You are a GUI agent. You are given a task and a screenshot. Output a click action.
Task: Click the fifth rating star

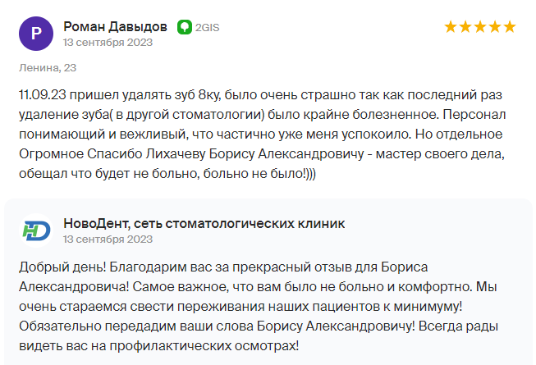point(510,26)
